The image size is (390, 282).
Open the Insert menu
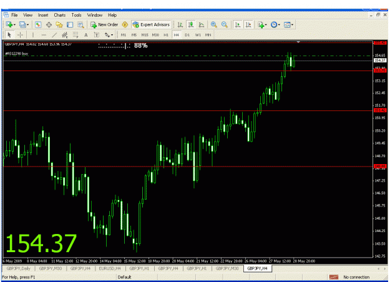[x=43, y=15]
